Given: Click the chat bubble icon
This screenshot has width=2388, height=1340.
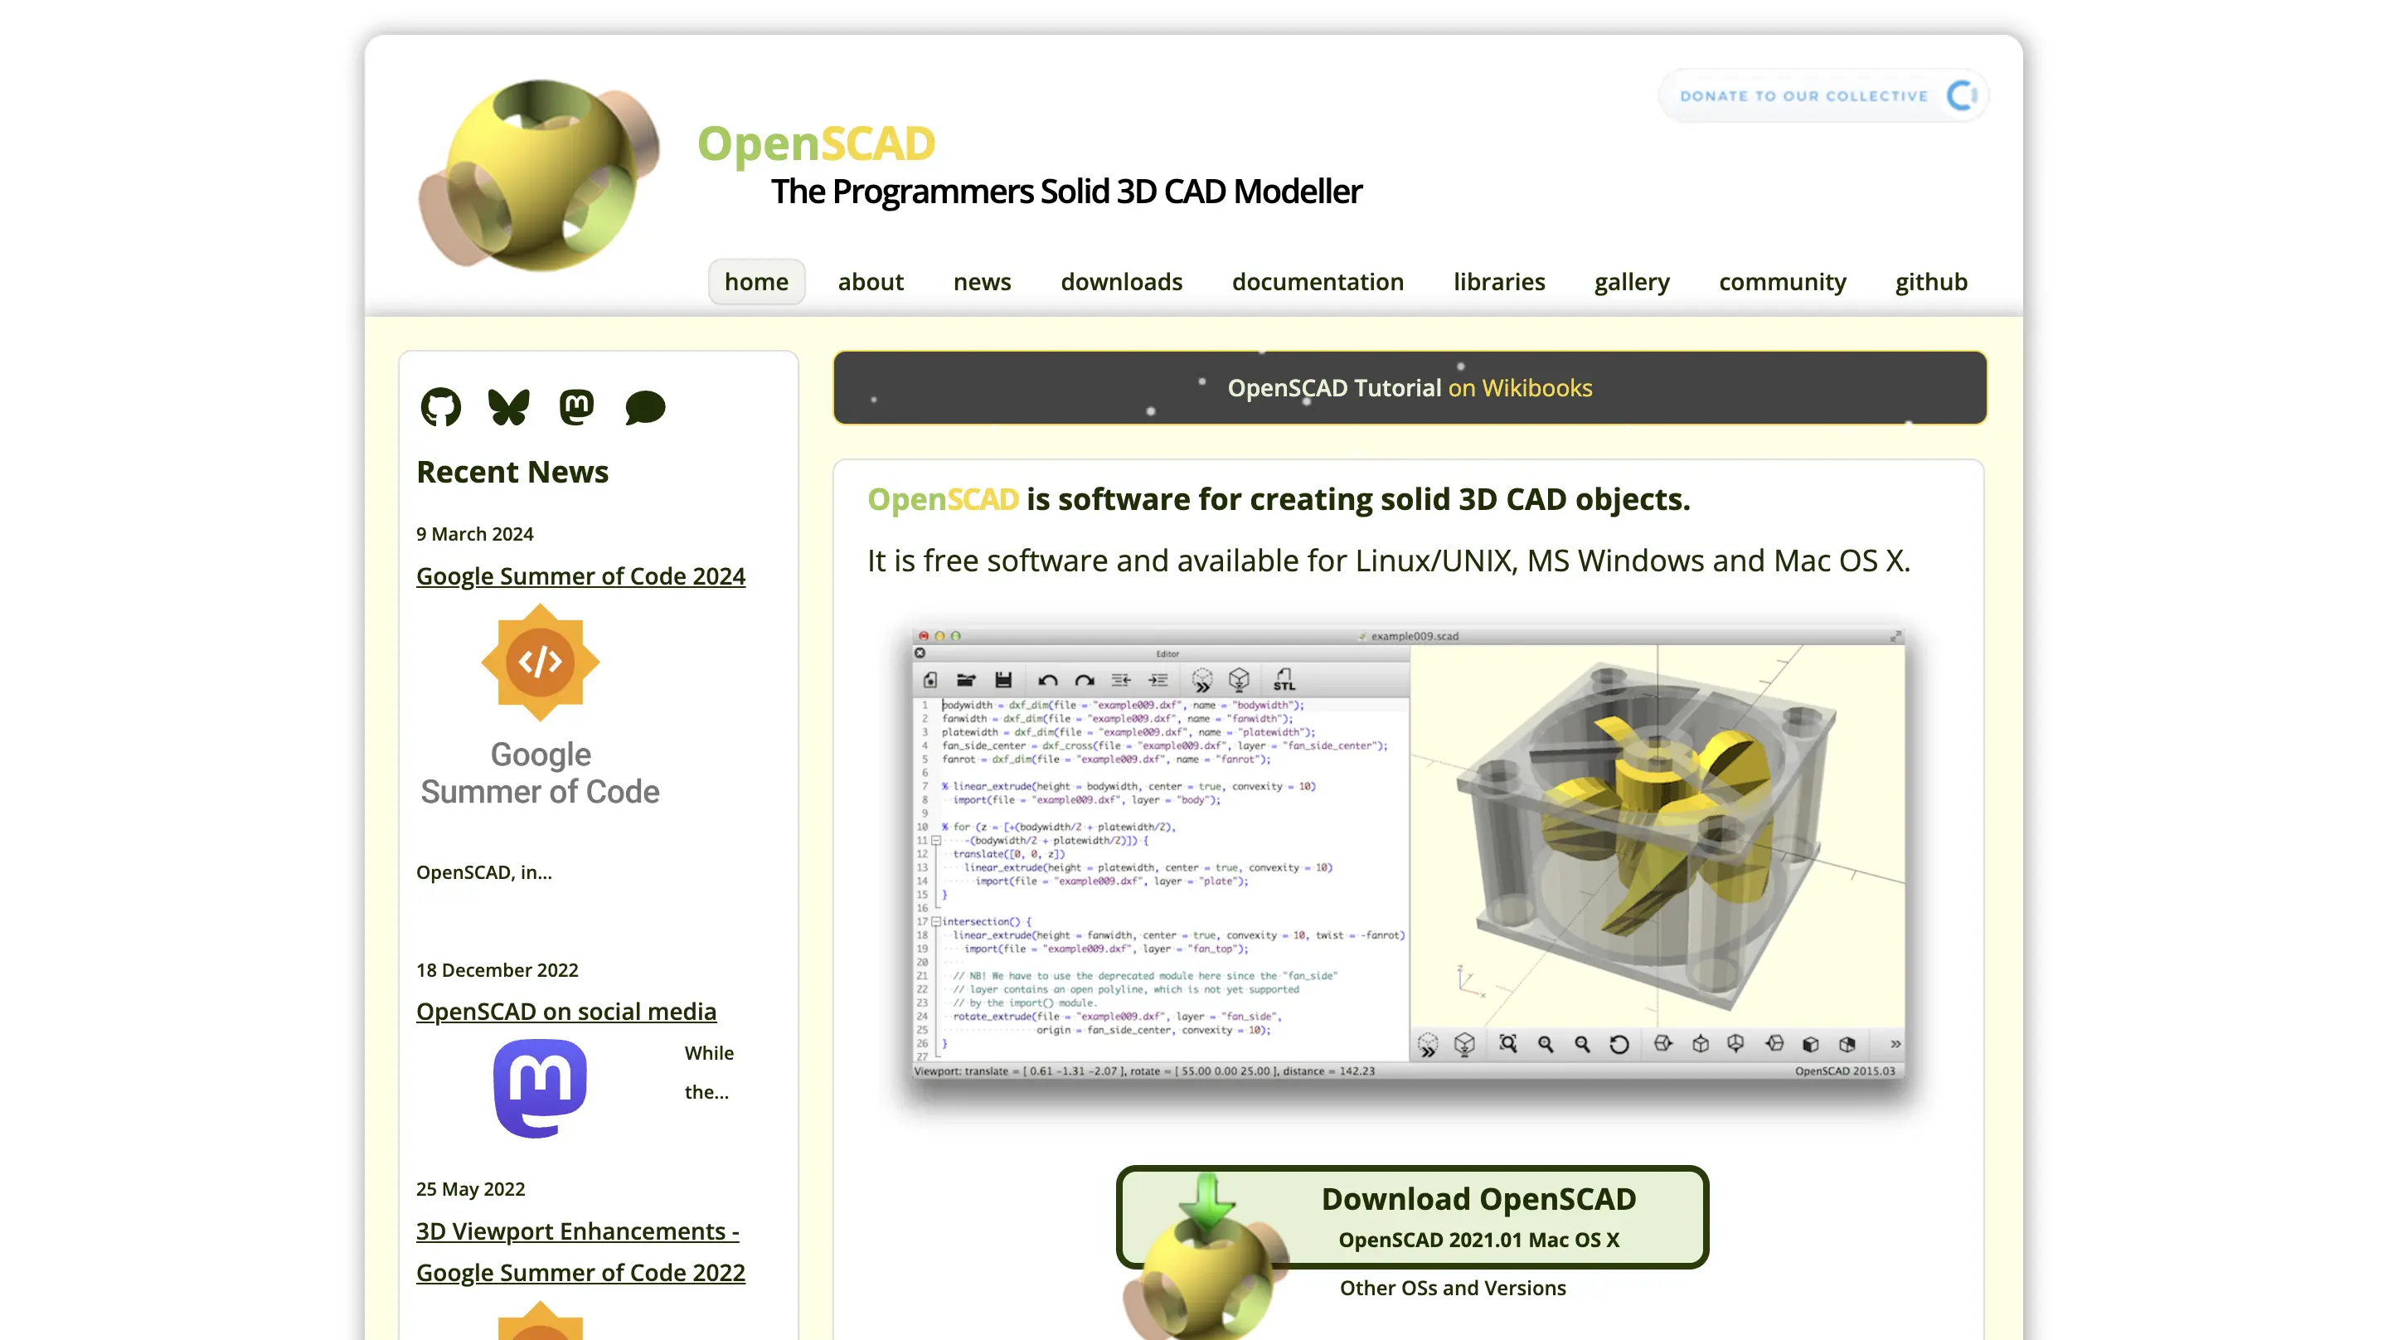Looking at the screenshot, I should click(x=644, y=407).
